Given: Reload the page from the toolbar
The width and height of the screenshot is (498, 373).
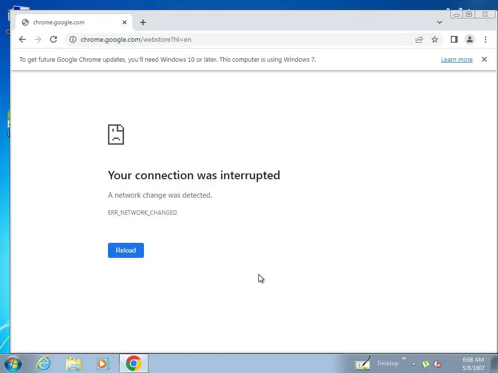Looking at the screenshot, I should [x=53, y=39].
